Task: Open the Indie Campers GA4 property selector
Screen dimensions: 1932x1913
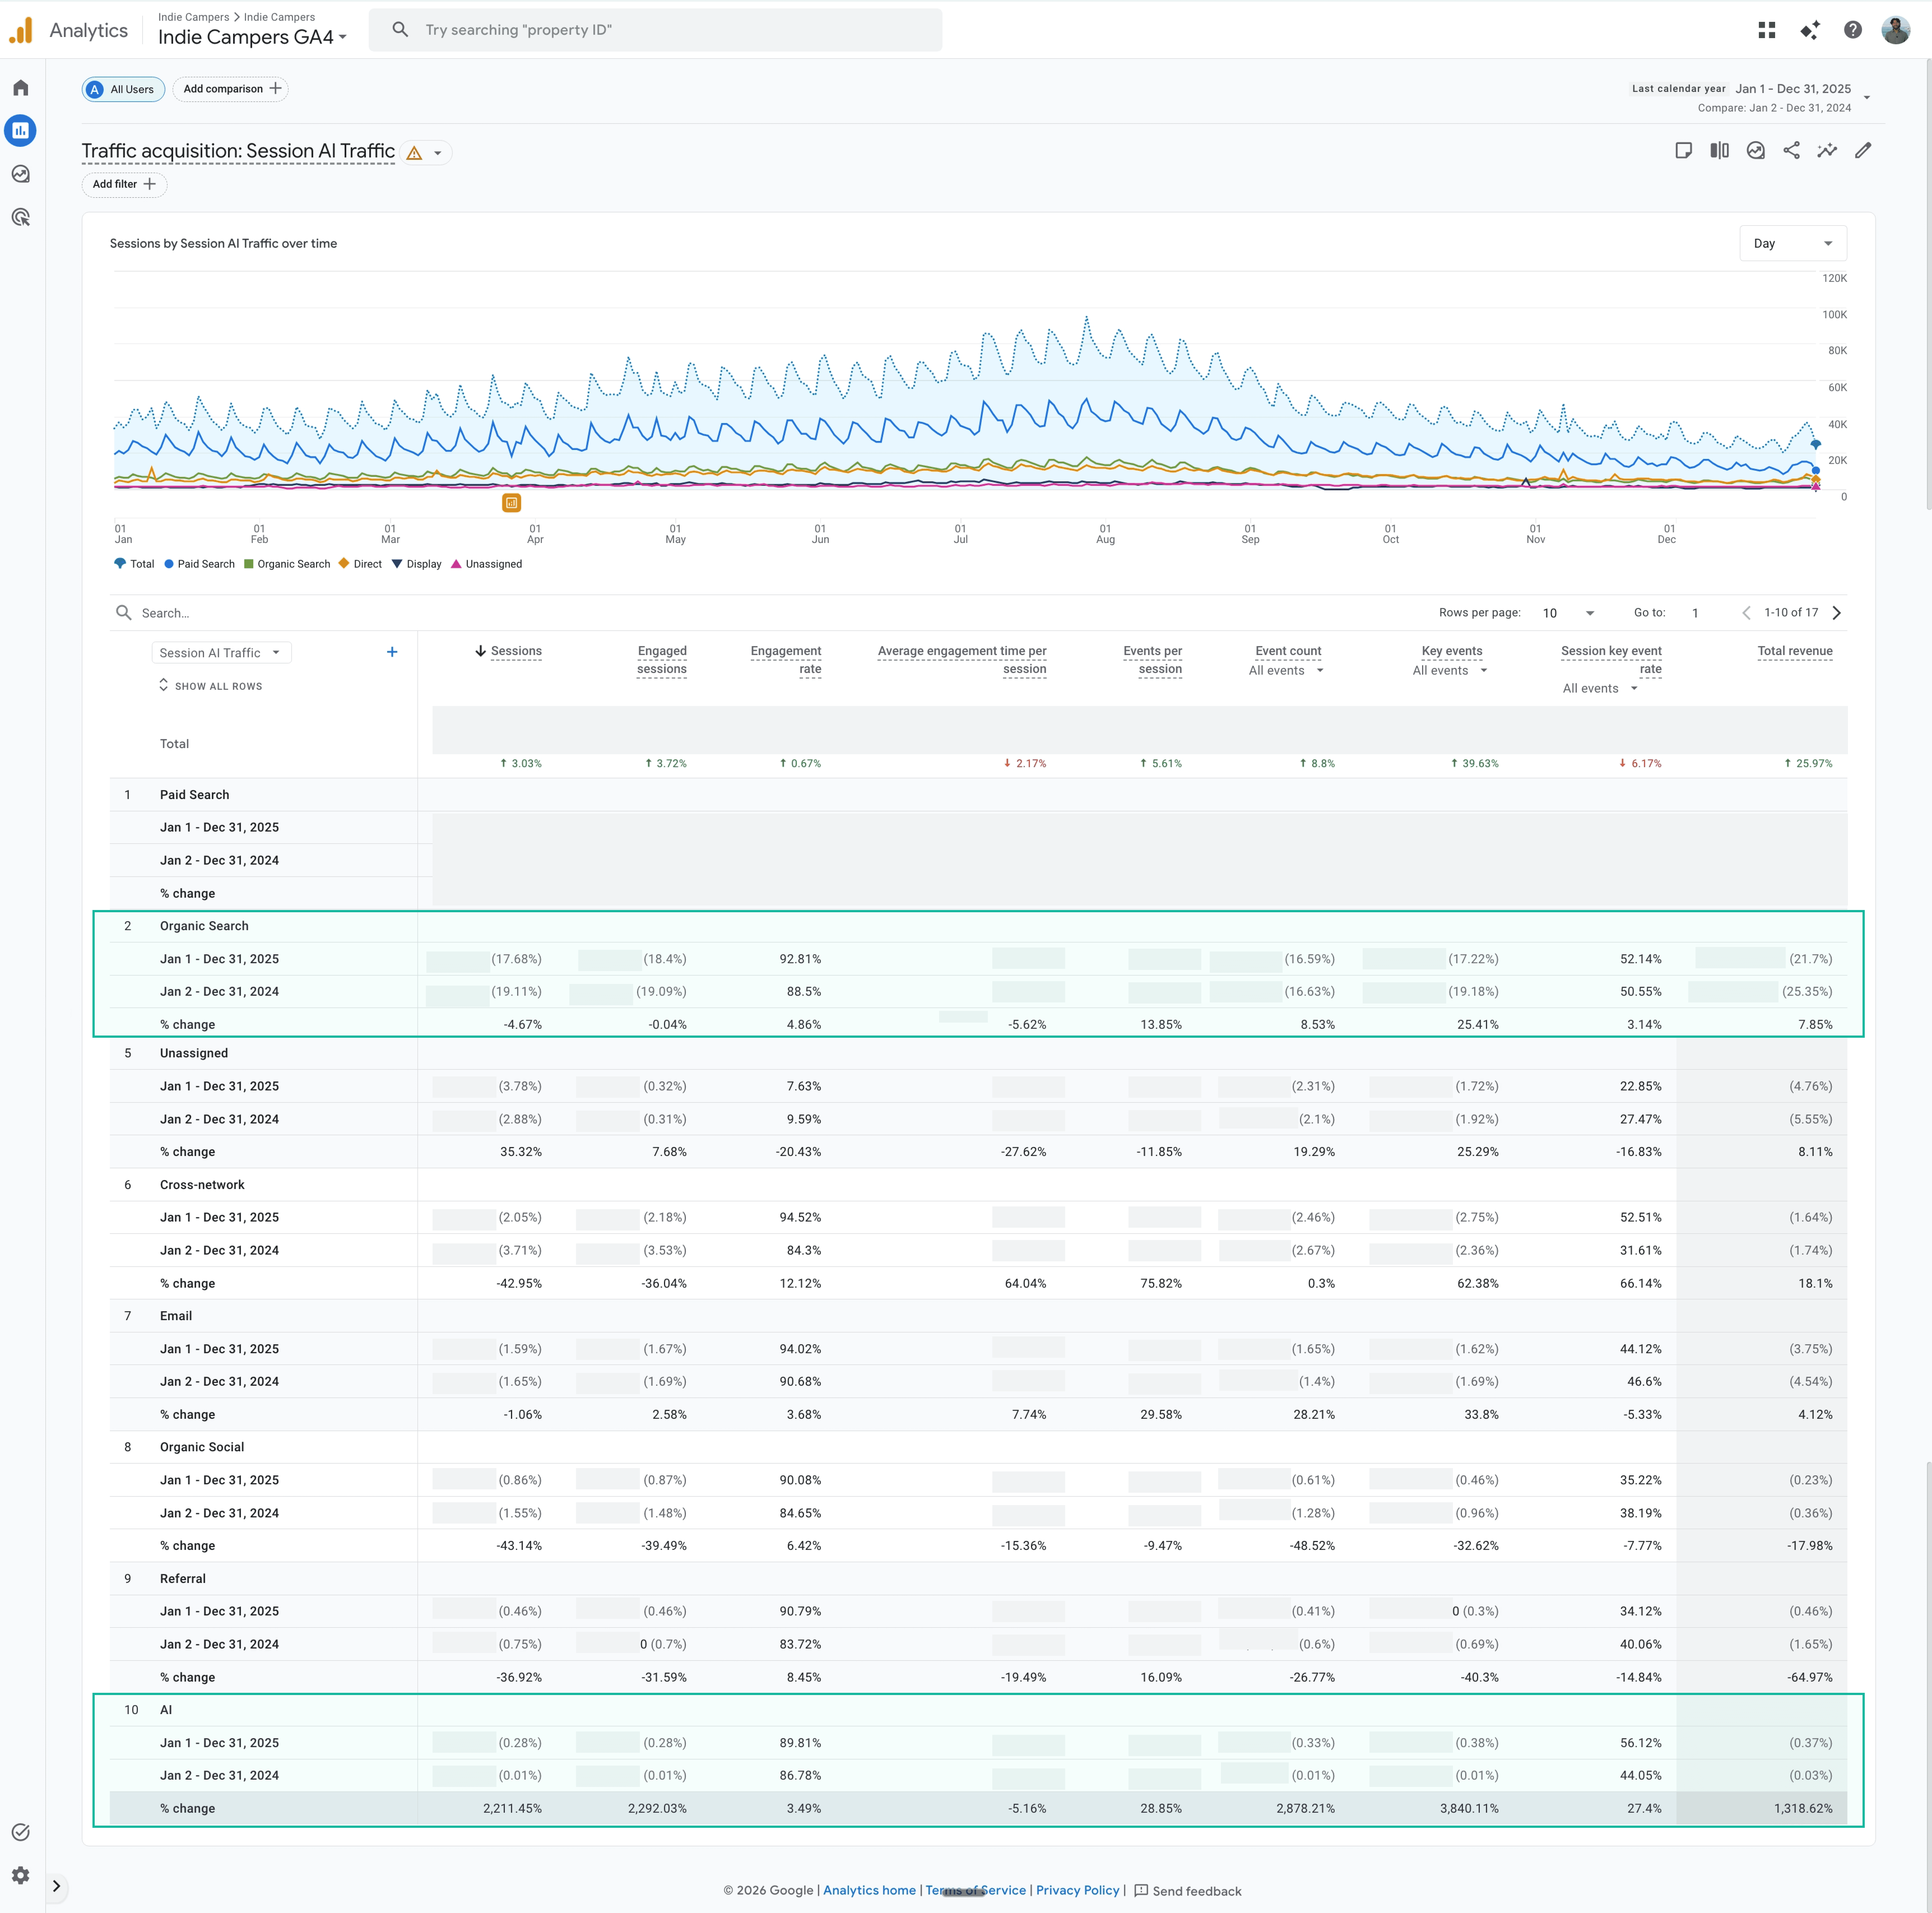Action: 252,37
